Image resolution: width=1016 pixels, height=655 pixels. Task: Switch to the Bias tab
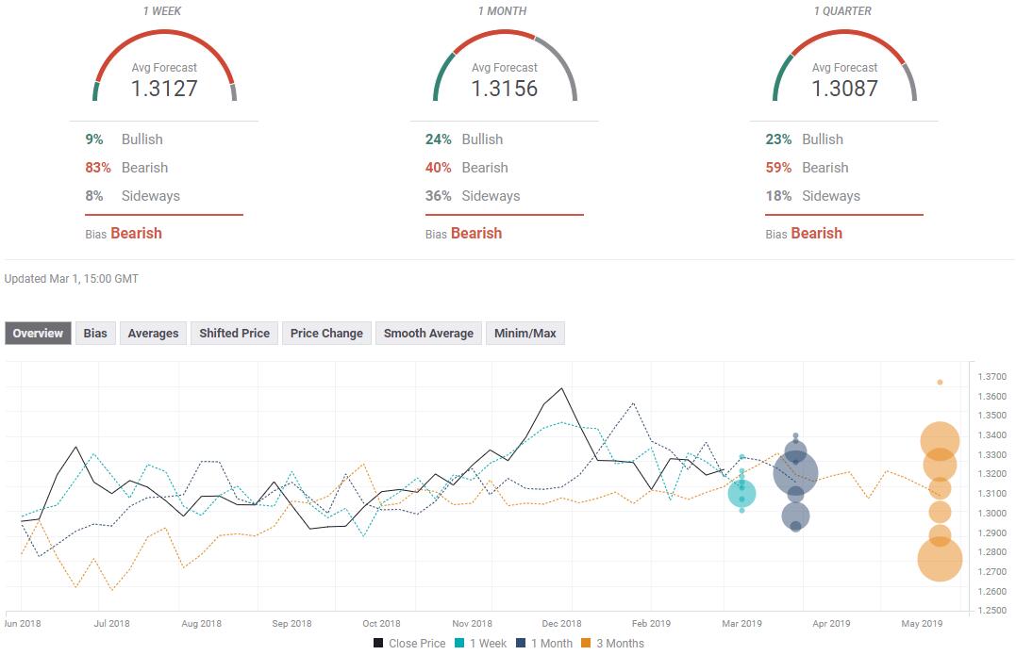click(95, 334)
